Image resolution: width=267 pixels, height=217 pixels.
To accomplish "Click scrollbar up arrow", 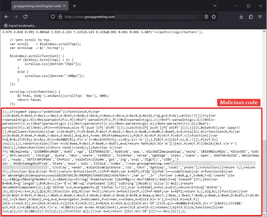I will coord(264,32).
